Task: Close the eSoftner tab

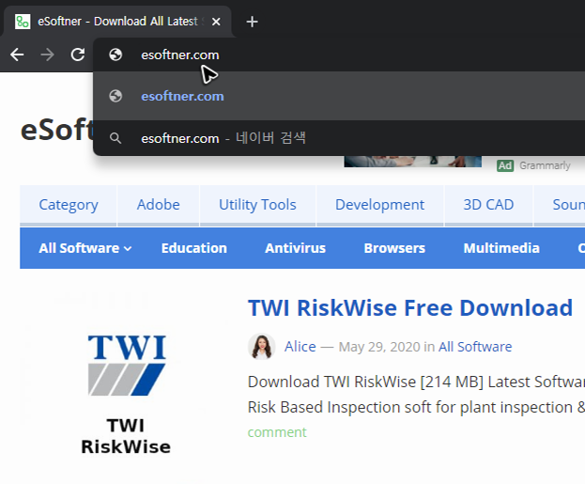Action: click(216, 22)
